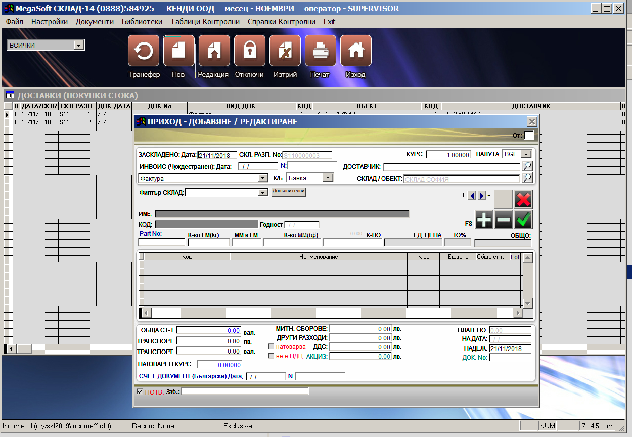Click the Печат printer icon
The width and height of the screenshot is (632, 437).
click(320, 51)
